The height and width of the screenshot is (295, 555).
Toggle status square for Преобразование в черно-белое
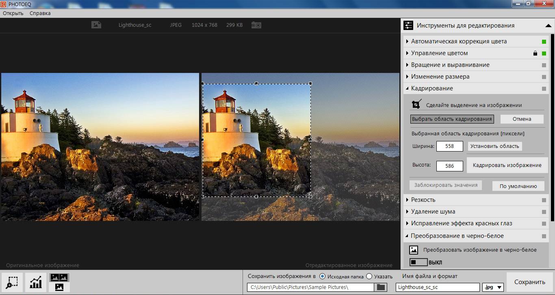[x=544, y=236]
